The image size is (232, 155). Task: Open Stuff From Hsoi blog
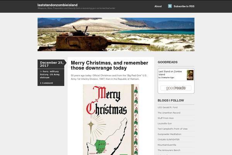click(165, 118)
